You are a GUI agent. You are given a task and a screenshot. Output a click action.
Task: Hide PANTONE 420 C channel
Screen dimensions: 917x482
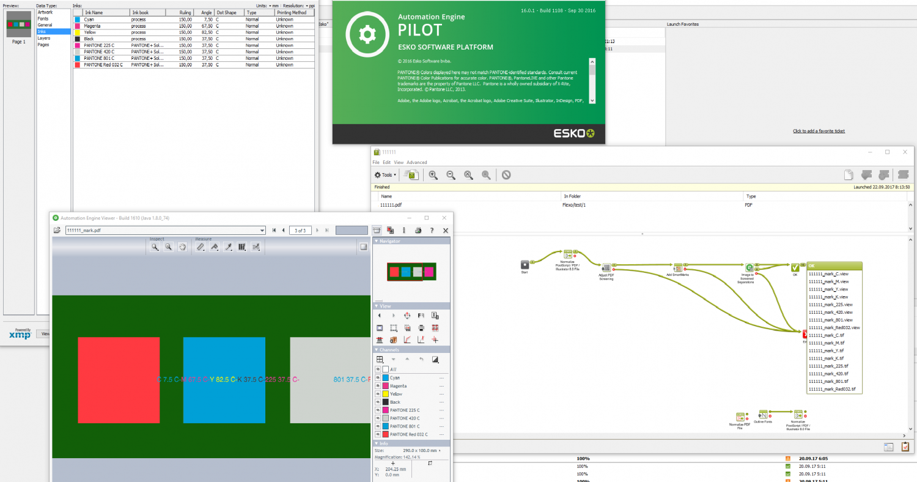(x=378, y=418)
